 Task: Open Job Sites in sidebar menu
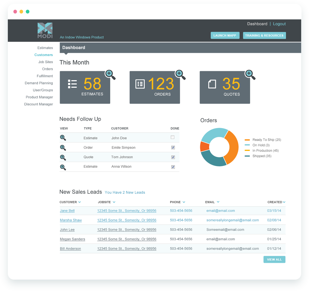click(x=45, y=62)
